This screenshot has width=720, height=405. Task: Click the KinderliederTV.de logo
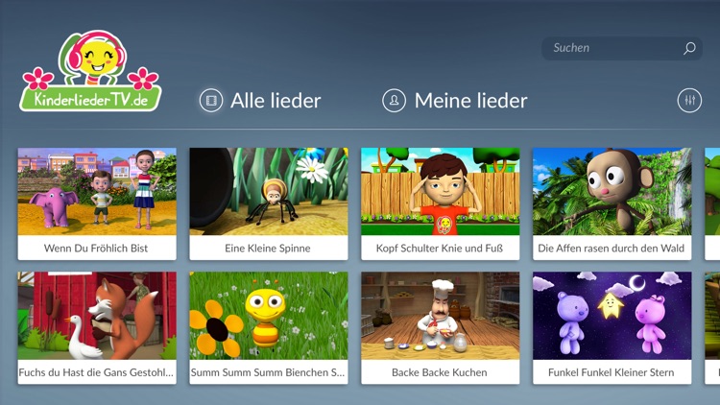[x=90, y=71]
